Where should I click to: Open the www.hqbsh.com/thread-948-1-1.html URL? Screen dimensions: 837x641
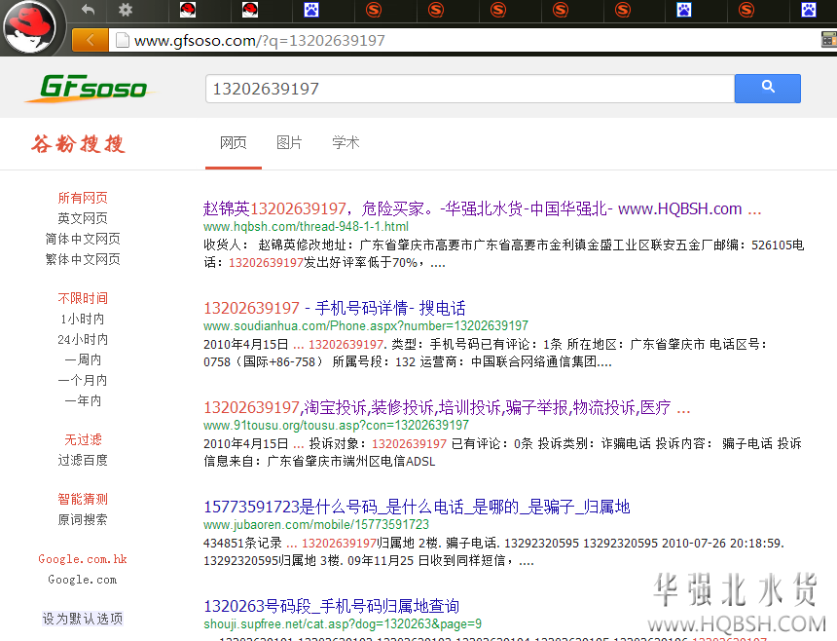[x=306, y=226]
